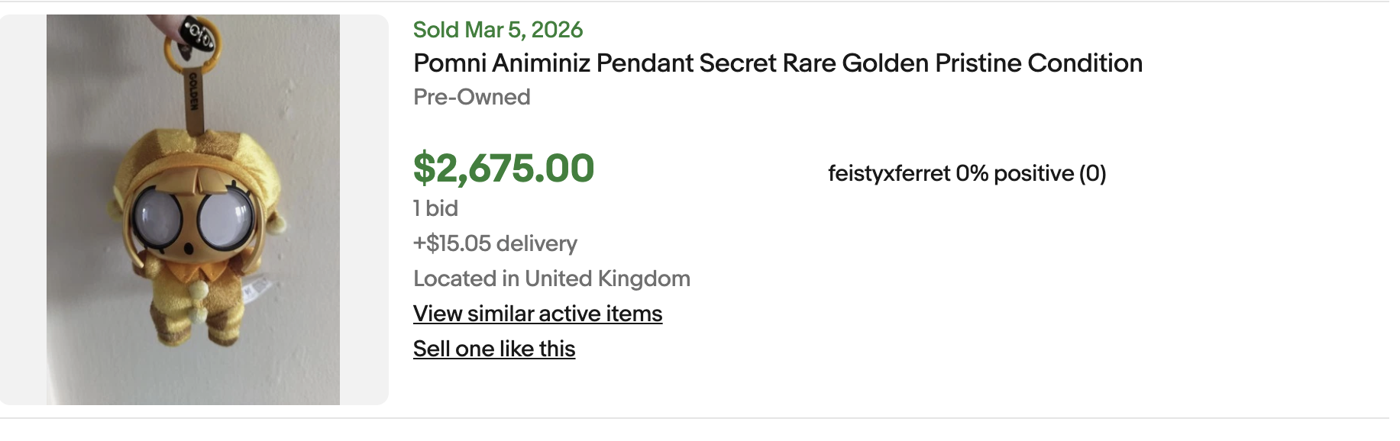The height and width of the screenshot is (441, 1400).
Task: Click the 0% positive (0) feedback score
Action: tap(1030, 174)
